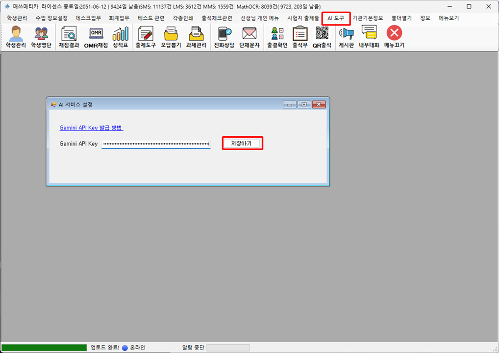Open the 오답뽑기 folder icon
The image size is (499, 353).
tap(171, 37)
